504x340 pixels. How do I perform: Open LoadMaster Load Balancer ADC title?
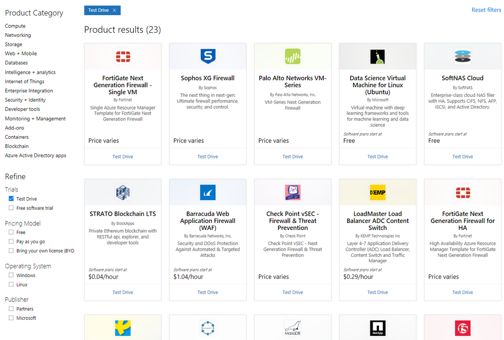pyautogui.click(x=378, y=221)
